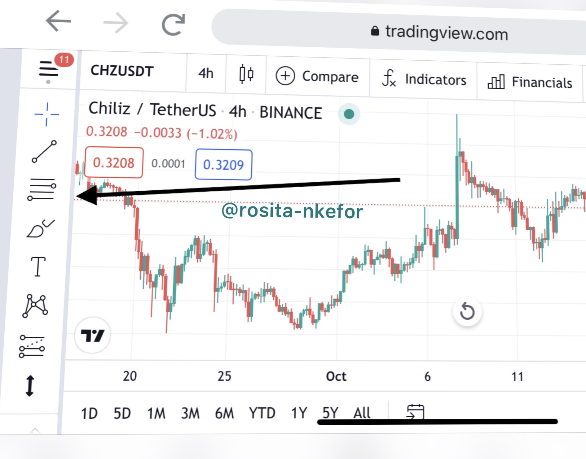The image size is (586, 459).
Task: Open the forecasting and measurement tools
Action: click(x=32, y=346)
